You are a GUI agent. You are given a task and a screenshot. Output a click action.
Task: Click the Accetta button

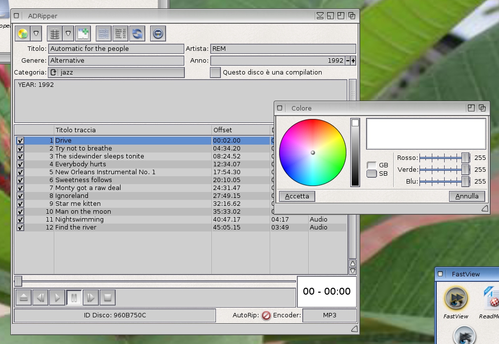(x=297, y=196)
